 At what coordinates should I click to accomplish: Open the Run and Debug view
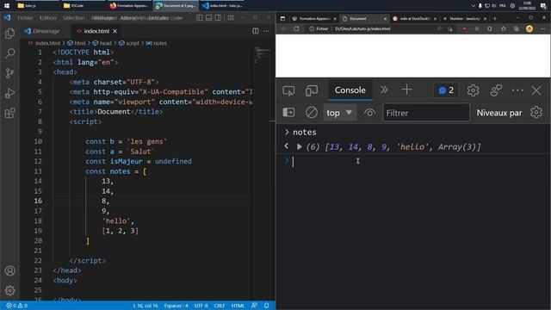click(x=9, y=93)
